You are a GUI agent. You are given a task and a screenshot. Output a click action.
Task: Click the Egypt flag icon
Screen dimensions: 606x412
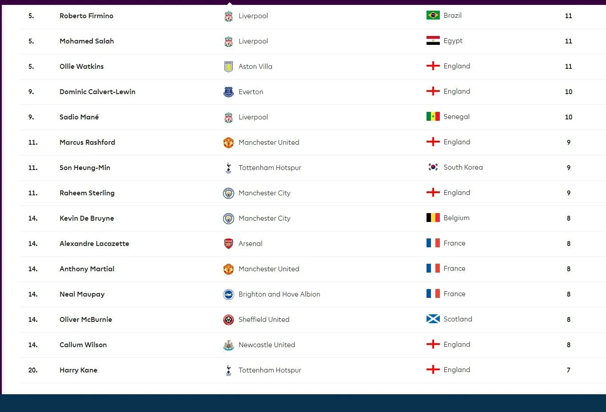pos(433,41)
